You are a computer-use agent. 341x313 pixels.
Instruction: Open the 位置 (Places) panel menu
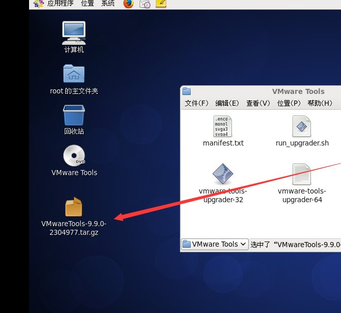pos(88,3)
